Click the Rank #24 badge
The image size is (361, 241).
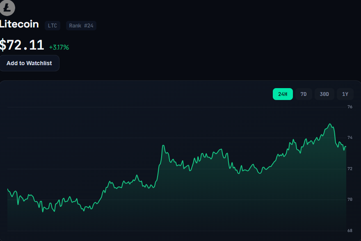(81, 25)
